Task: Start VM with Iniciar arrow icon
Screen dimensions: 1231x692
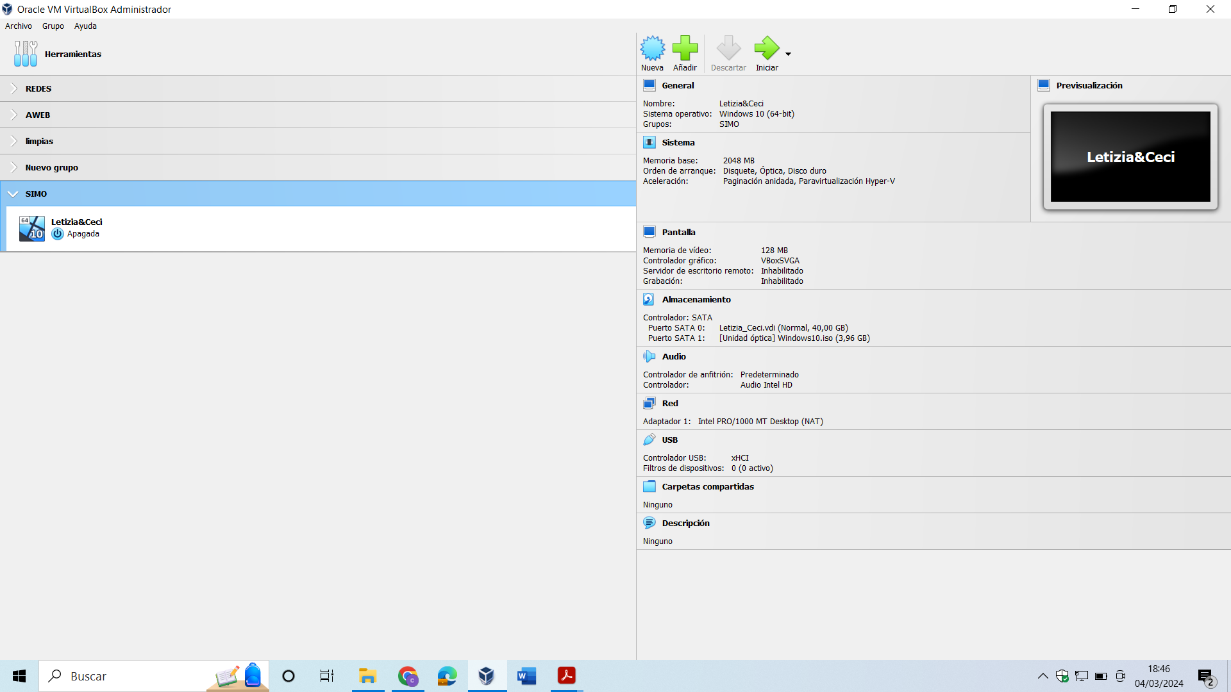Action: 766,48
